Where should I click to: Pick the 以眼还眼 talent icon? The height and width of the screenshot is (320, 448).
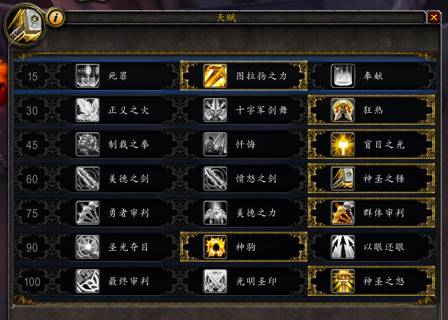tap(343, 247)
